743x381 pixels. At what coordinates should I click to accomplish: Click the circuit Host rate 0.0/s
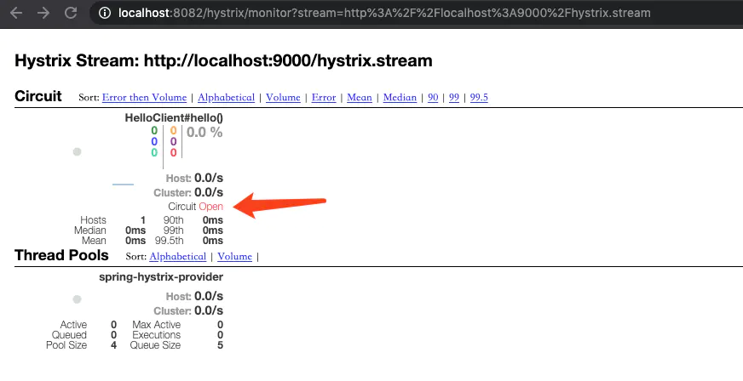coord(209,179)
